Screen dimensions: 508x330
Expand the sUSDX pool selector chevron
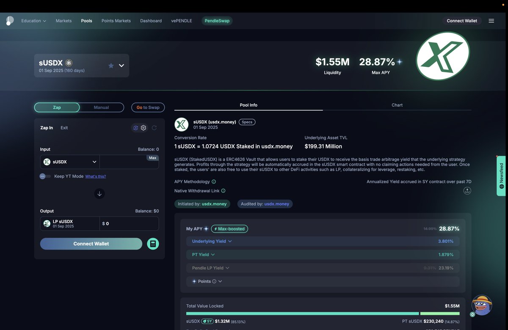121,66
